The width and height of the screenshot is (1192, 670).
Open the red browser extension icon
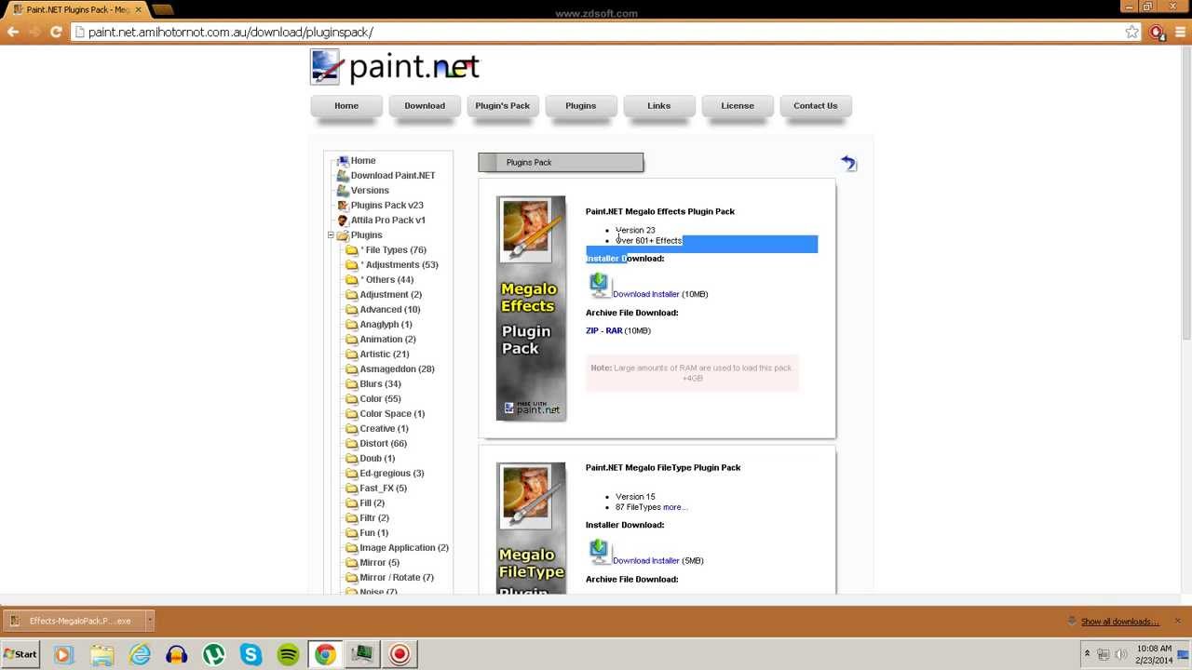click(x=1157, y=32)
